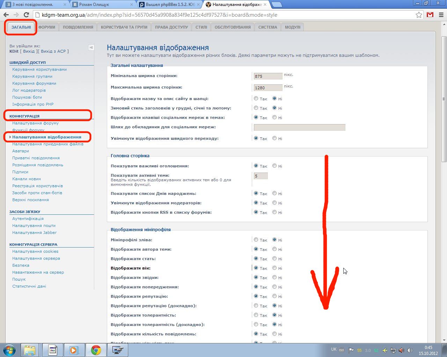Open the СТИЛІ admin tab
Screen dimensions: 447x357
pyautogui.click(x=201, y=27)
